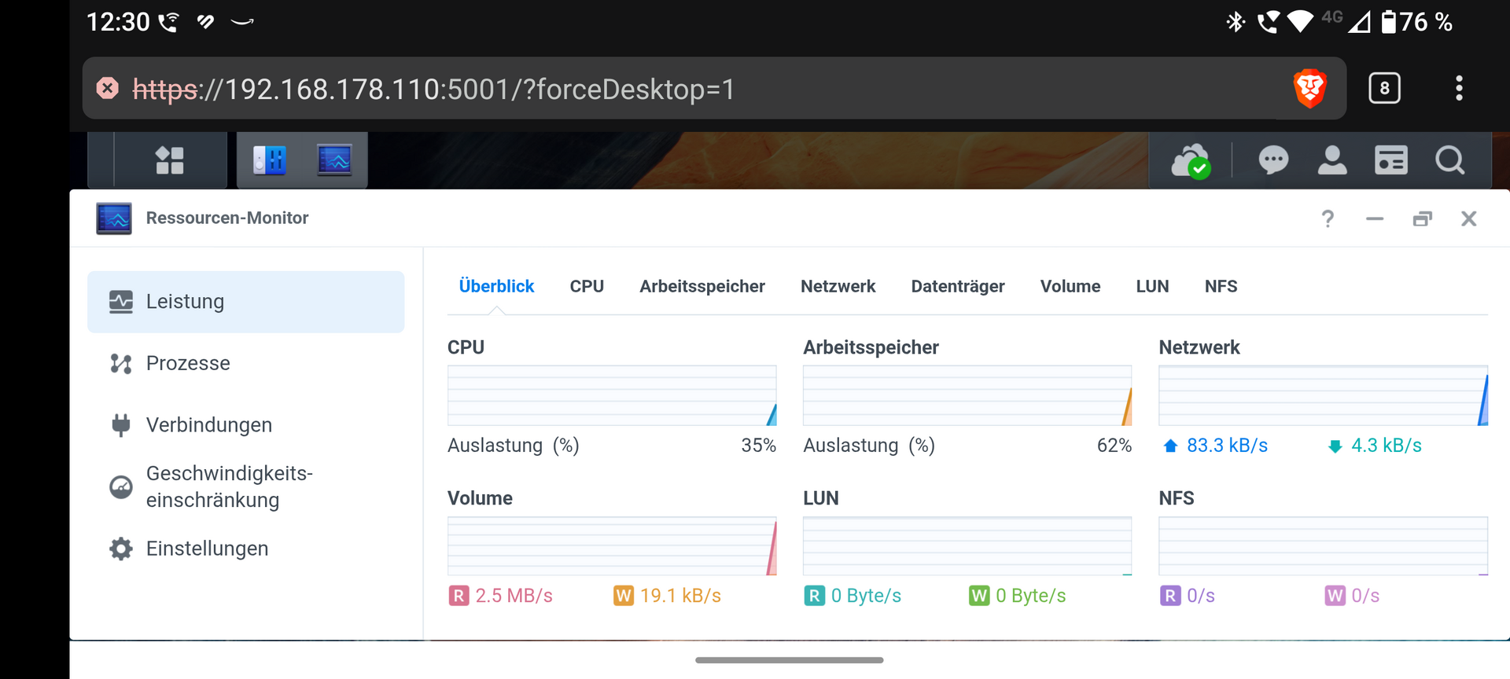The image size is (1510, 679).
Task: Open the Netzwerk tab
Action: tap(838, 286)
